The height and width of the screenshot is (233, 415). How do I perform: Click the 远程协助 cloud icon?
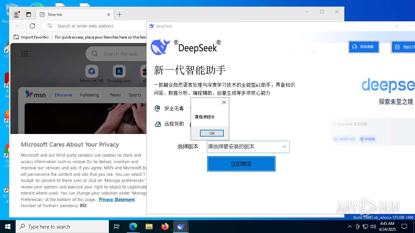tap(158, 124)
